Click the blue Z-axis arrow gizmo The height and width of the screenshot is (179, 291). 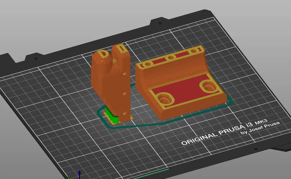80,174
